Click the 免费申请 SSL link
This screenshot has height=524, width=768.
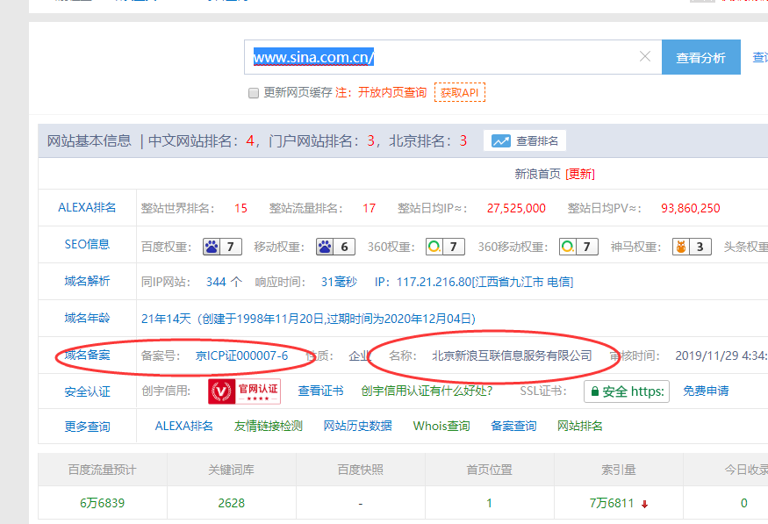click(706, 391)
